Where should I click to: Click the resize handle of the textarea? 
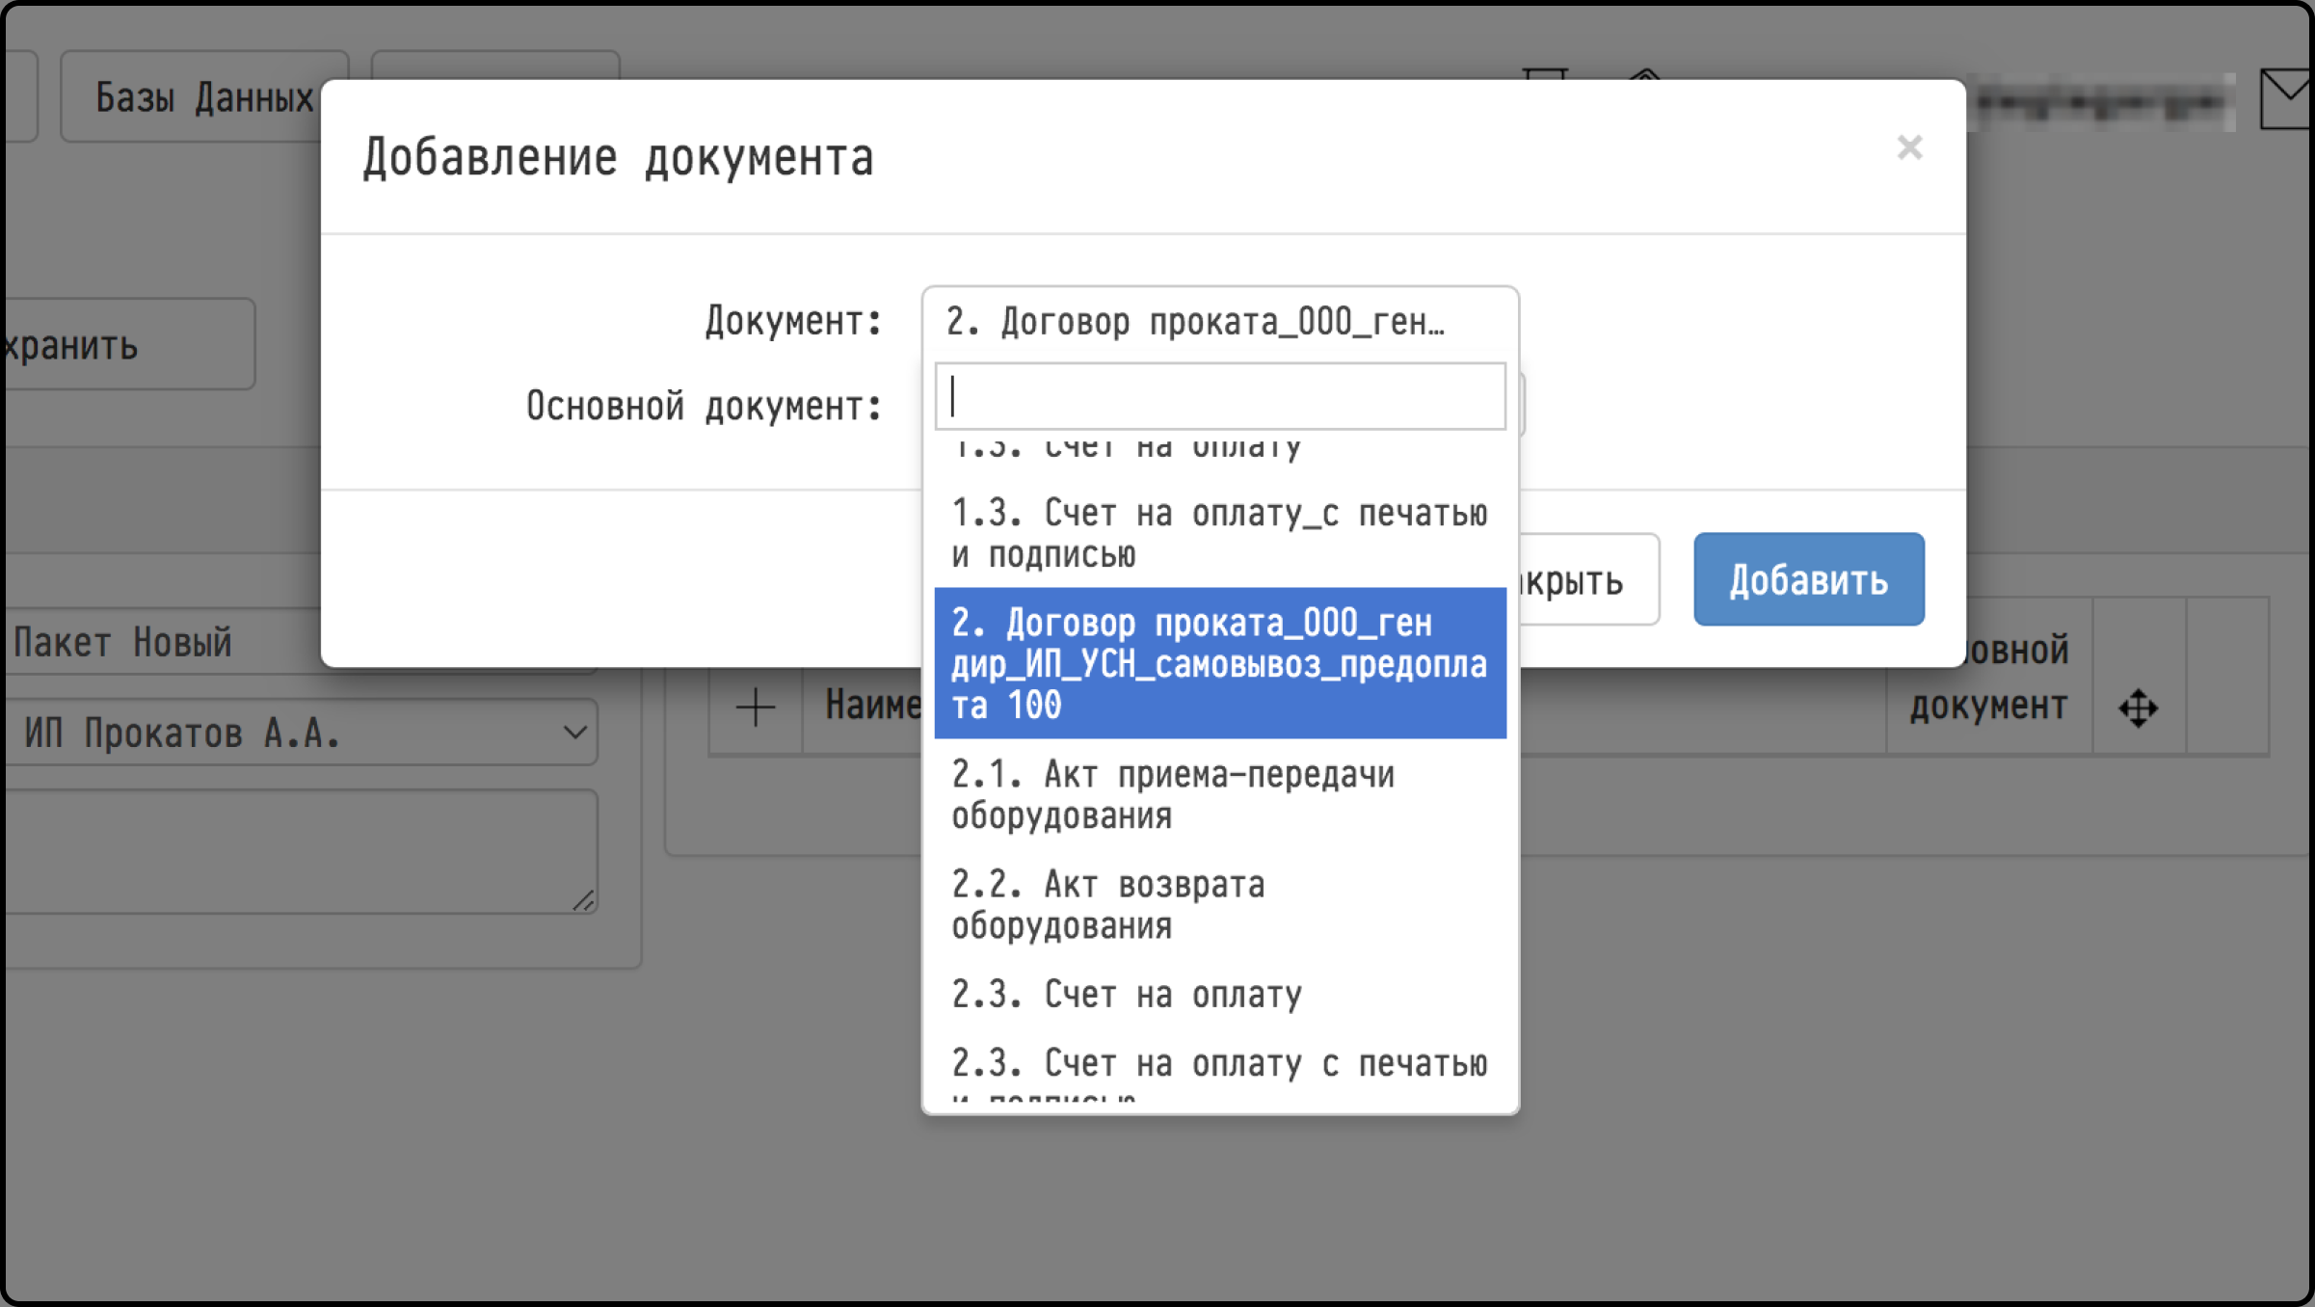click(582, 900)
